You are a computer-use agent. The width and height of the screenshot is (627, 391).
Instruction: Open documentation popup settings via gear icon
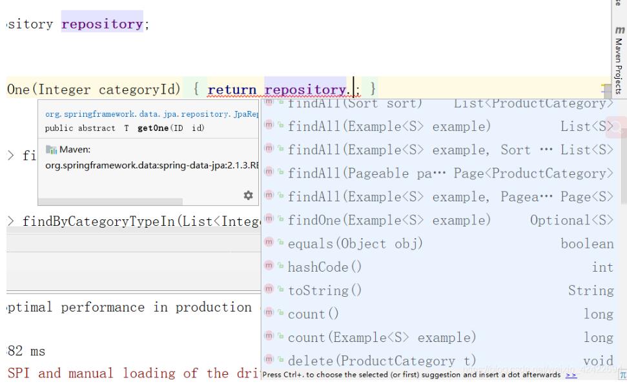tap(248, 196)
